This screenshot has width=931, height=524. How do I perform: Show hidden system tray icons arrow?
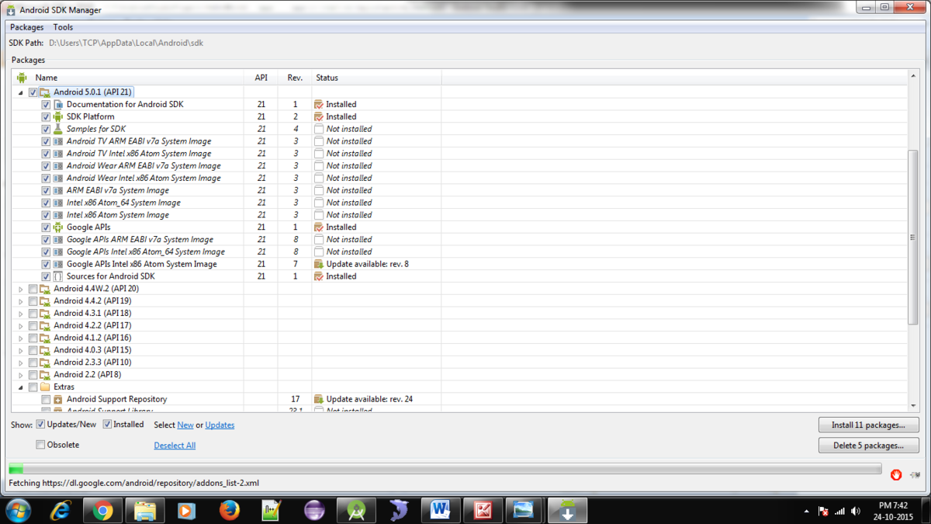coord(808,512)
